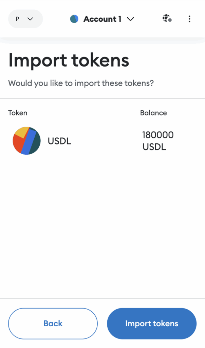Open the Account 1 account picker
This screenshot has height=348, width=205.
(102, 19)
